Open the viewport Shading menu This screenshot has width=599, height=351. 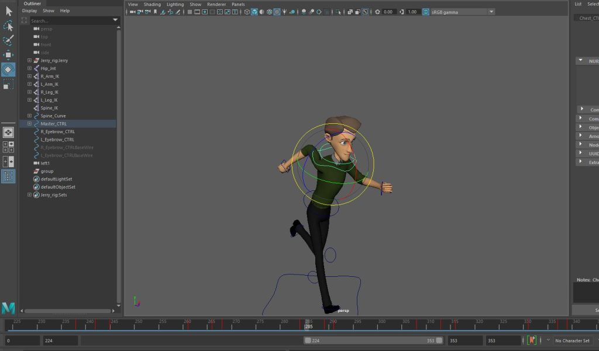[x=152, y=4]
